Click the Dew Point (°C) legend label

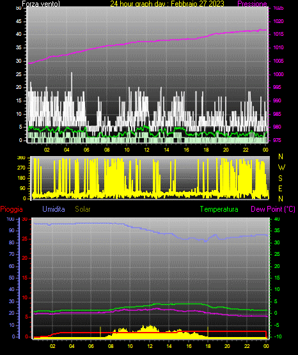(273, 209)
